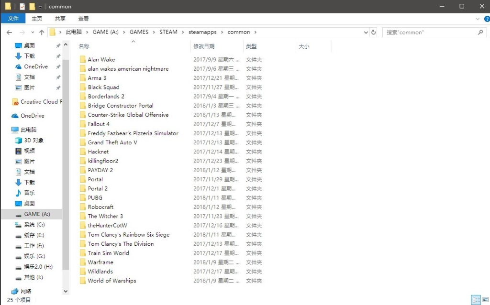Open the quick access toolbar customize dropdown
This screenshot has width=490, height=305.
[x=40, y=7]
